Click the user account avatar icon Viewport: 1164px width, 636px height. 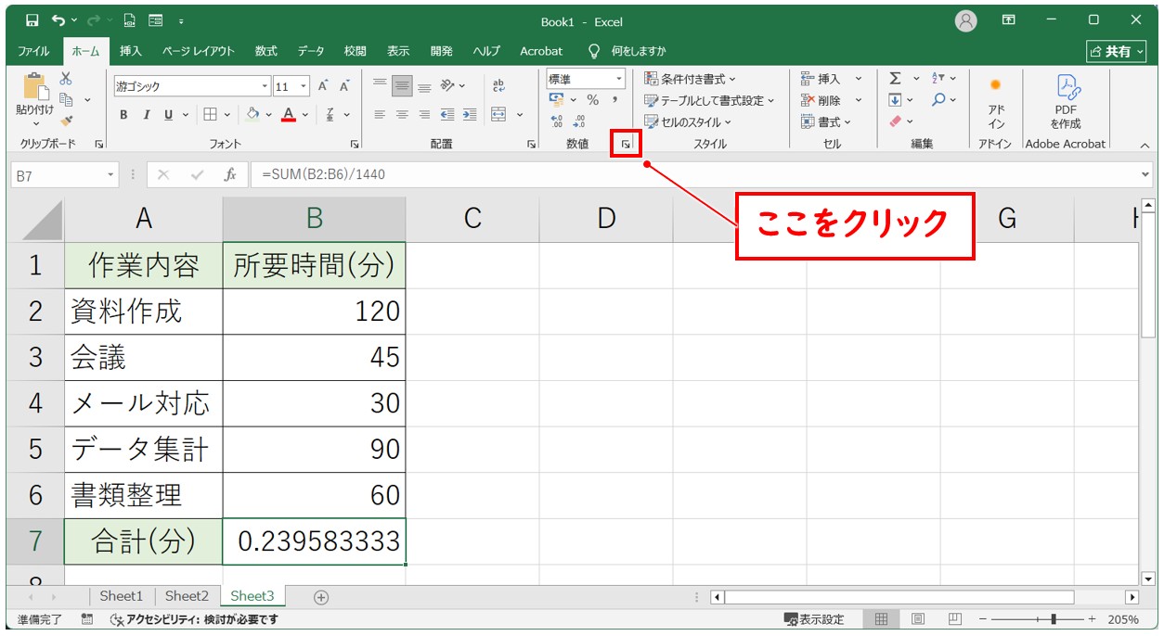point(966,20)
